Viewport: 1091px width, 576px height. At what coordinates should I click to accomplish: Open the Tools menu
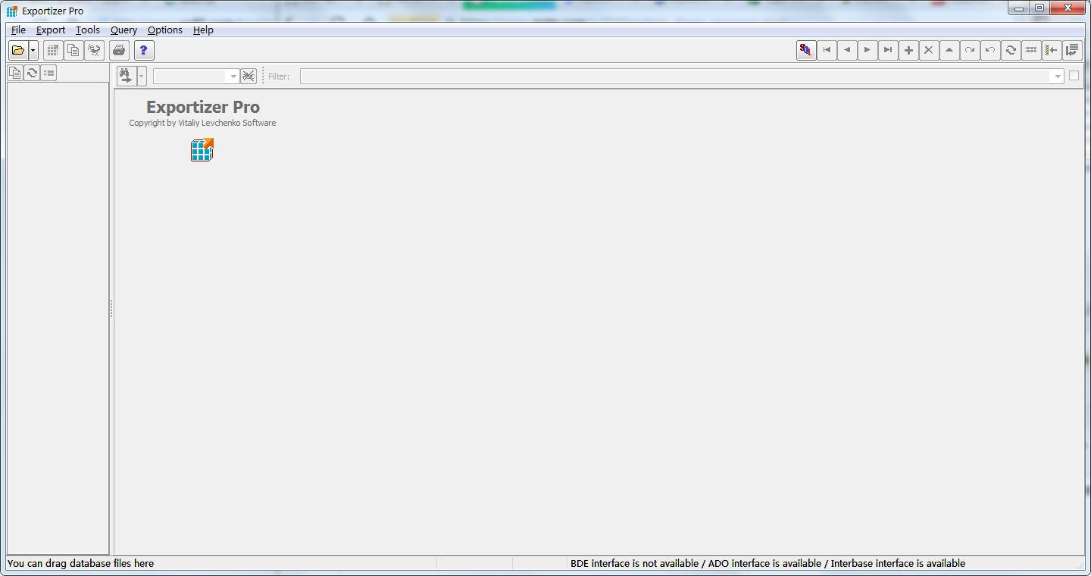88,30
